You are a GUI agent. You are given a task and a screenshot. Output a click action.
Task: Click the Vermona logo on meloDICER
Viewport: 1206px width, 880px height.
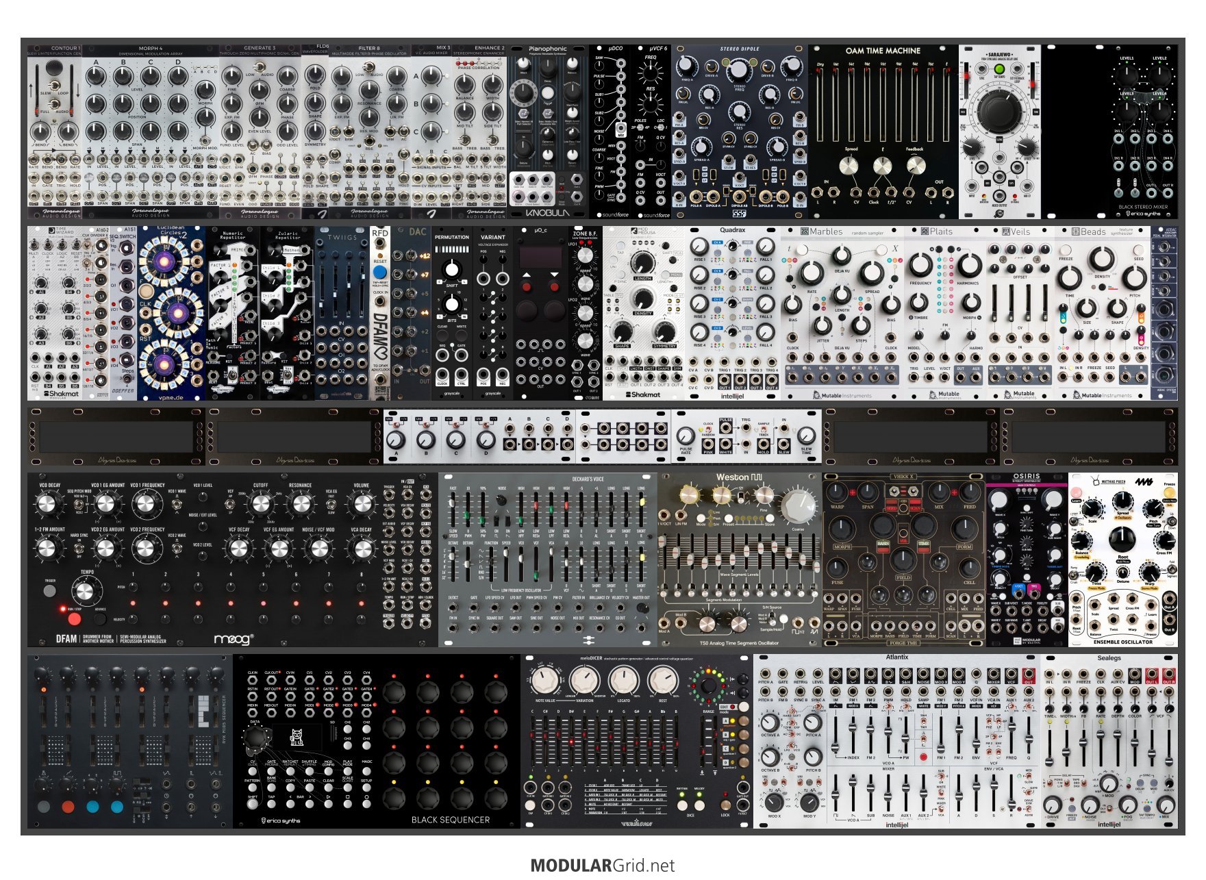(637, 822)
